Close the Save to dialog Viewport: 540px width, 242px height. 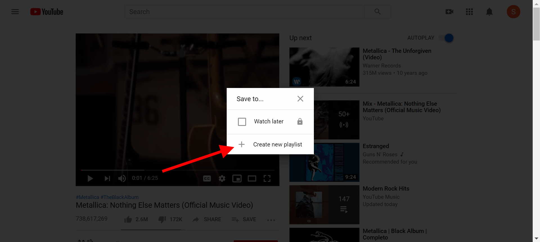pyautogui.click(x=300, y=99)
